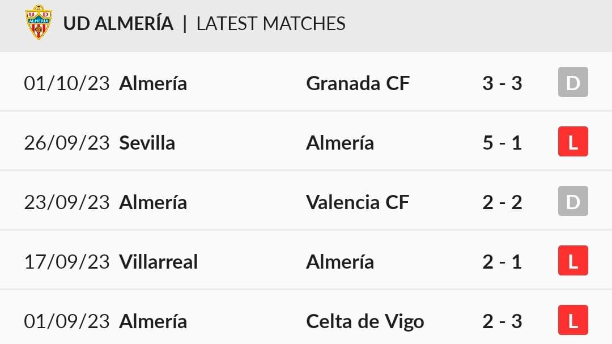Click the loss badge for Sevilla match
Image resolution: width=612 pixels, height=344 pixels.
573,141
